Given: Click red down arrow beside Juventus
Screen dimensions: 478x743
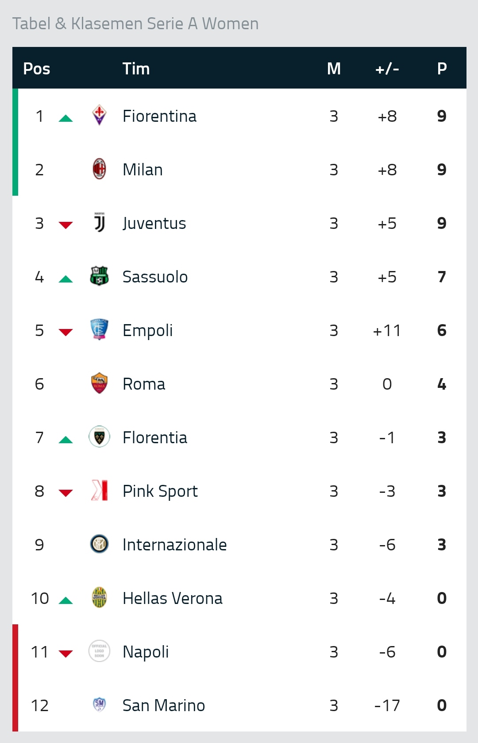Looking at the screenshot, I should (66, 225).
